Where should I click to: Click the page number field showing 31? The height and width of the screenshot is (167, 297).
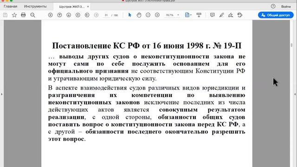(x=106, y=15)
